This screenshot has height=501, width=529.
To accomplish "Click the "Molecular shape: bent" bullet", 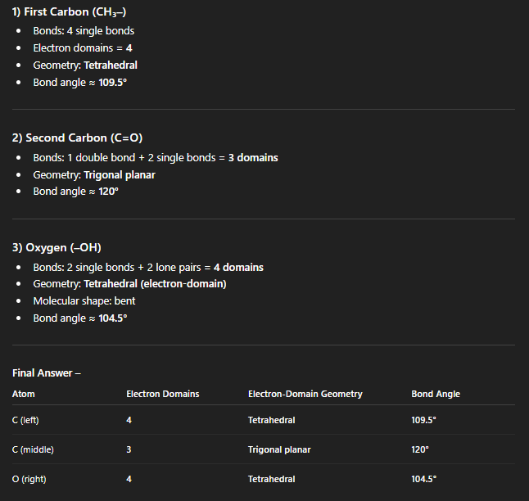I will 82,301.
